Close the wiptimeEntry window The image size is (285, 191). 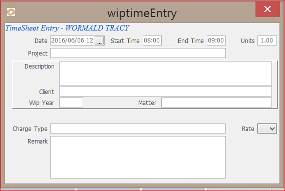pos(267,9)
